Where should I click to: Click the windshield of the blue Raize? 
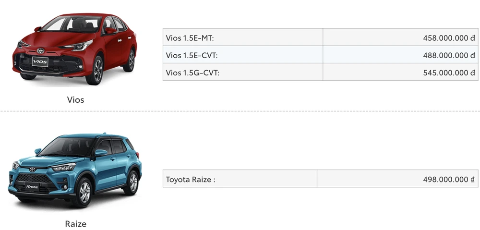[67, 147]
